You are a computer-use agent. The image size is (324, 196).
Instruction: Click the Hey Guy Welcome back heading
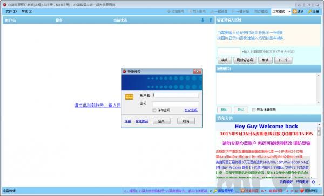point(266,127)
